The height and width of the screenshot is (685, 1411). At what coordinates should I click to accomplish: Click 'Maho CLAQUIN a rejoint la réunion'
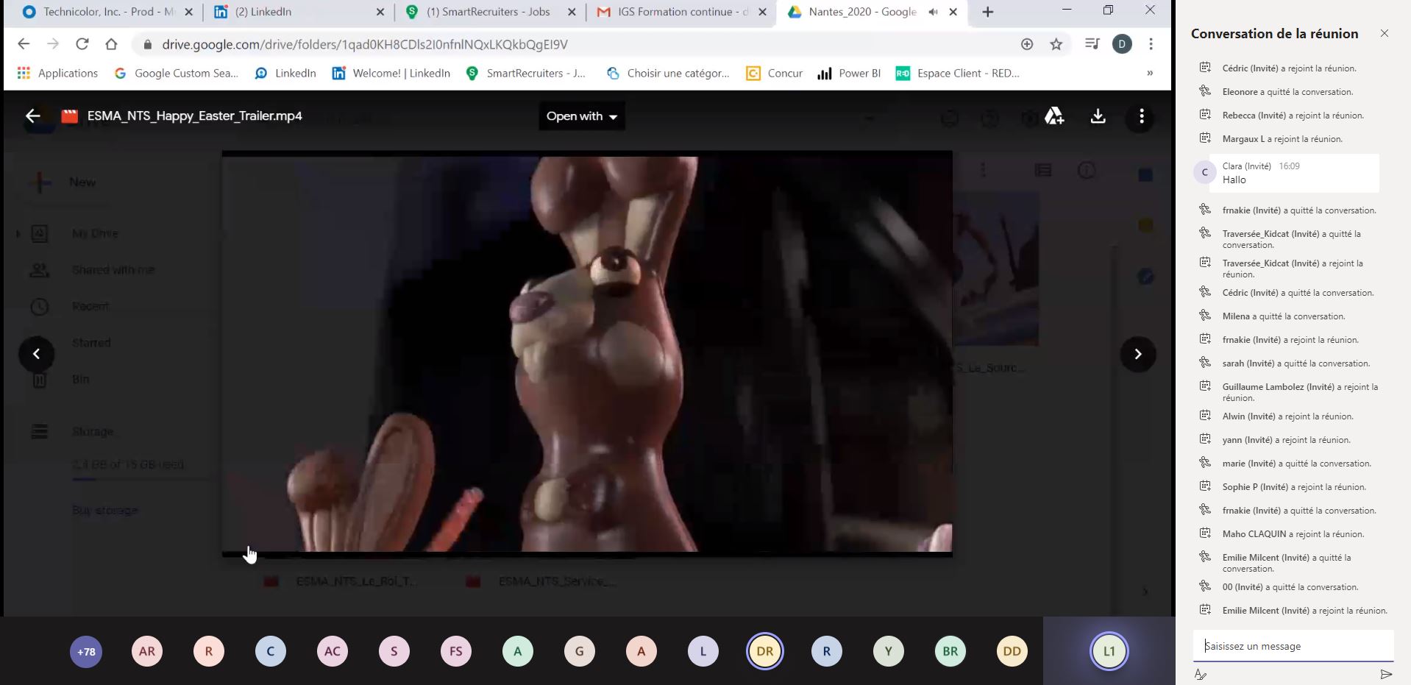click(1293, 534)
